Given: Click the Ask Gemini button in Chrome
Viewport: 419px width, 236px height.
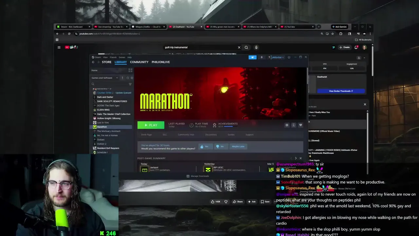Looking at the screenshot, I should tap(339, 27).
